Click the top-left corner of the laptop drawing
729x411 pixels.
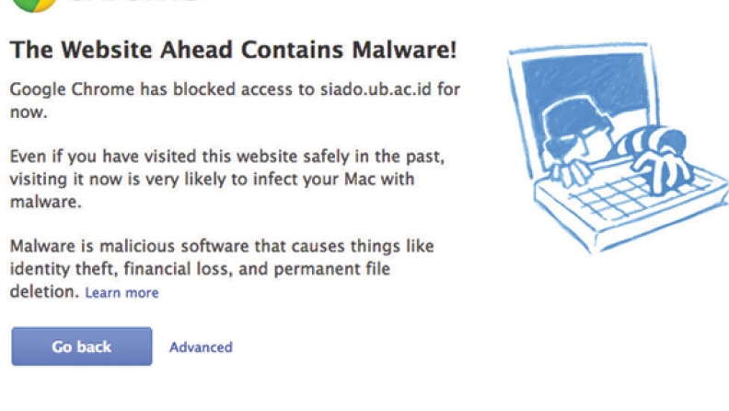512,53
